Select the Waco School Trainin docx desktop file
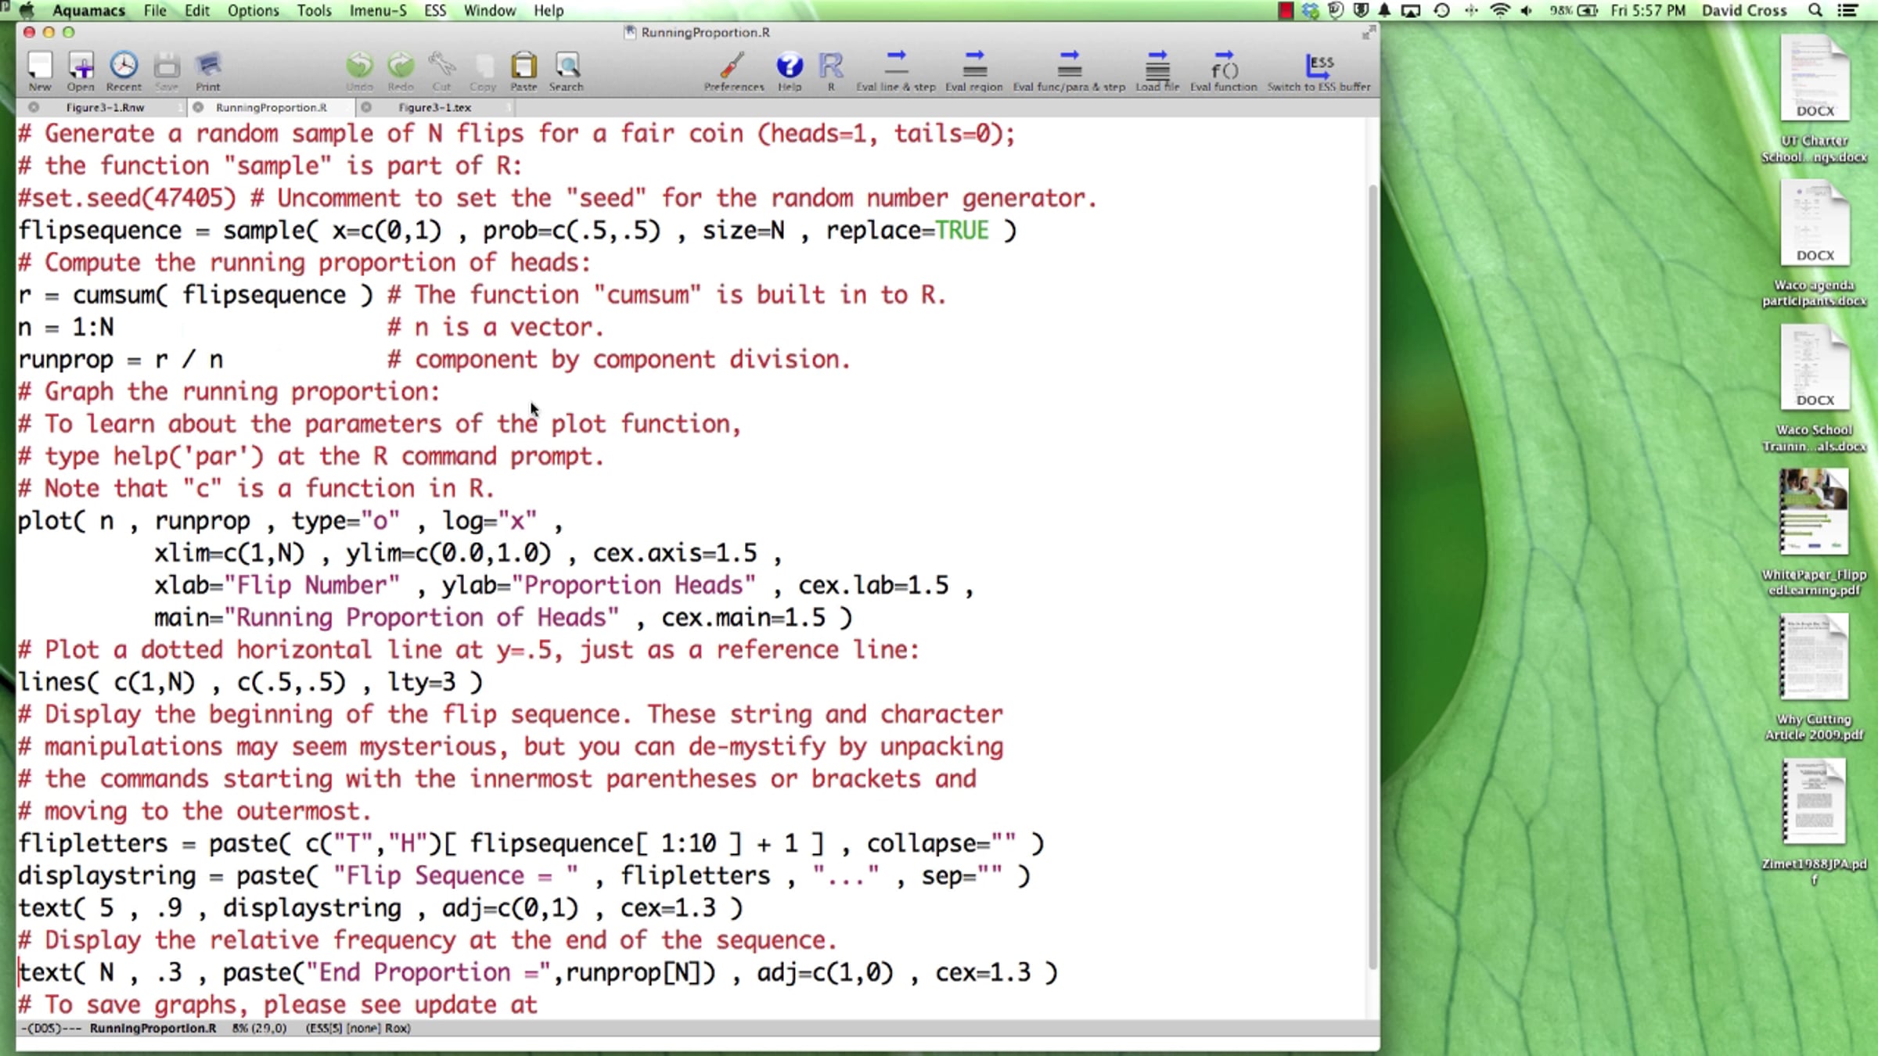Image resolution: width=1878 pixels, height=1056 pixels. (1815, 387)
